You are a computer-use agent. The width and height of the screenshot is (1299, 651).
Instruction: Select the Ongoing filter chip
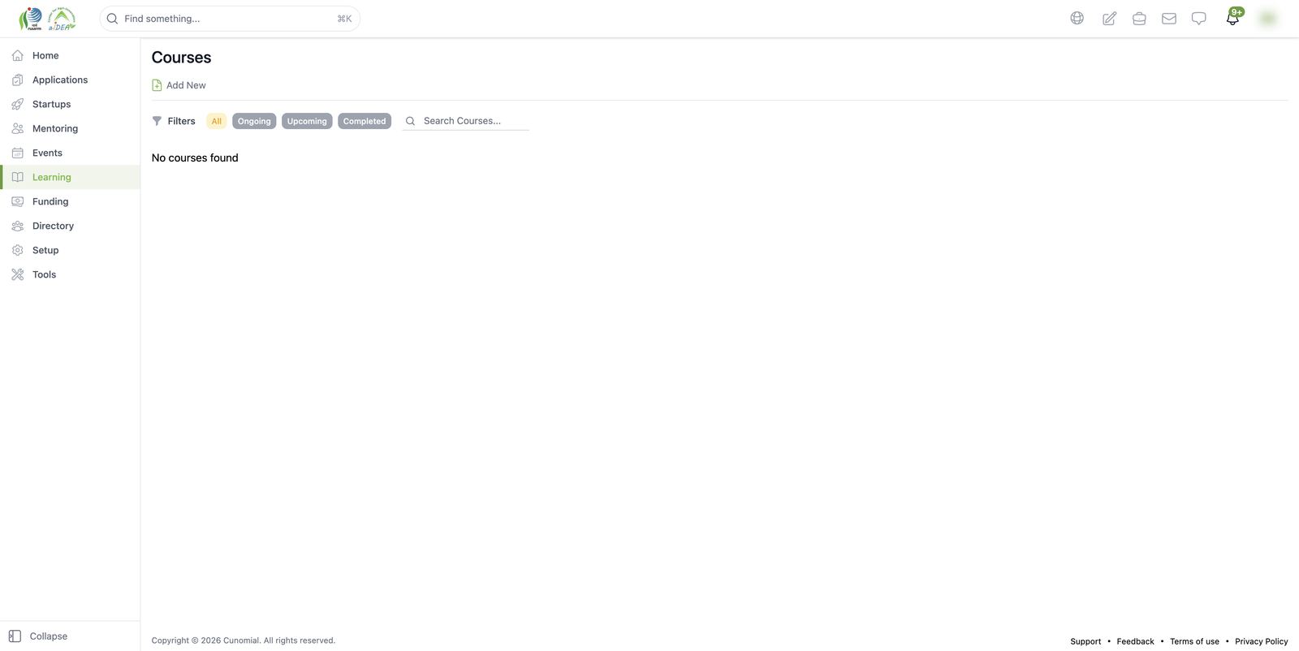click(x=254, y=121)
